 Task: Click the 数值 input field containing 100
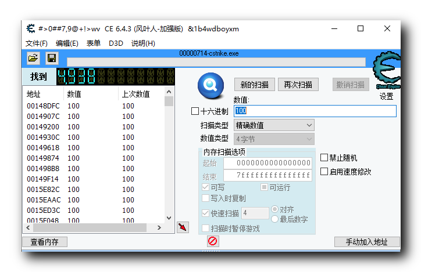click(315, 111)
